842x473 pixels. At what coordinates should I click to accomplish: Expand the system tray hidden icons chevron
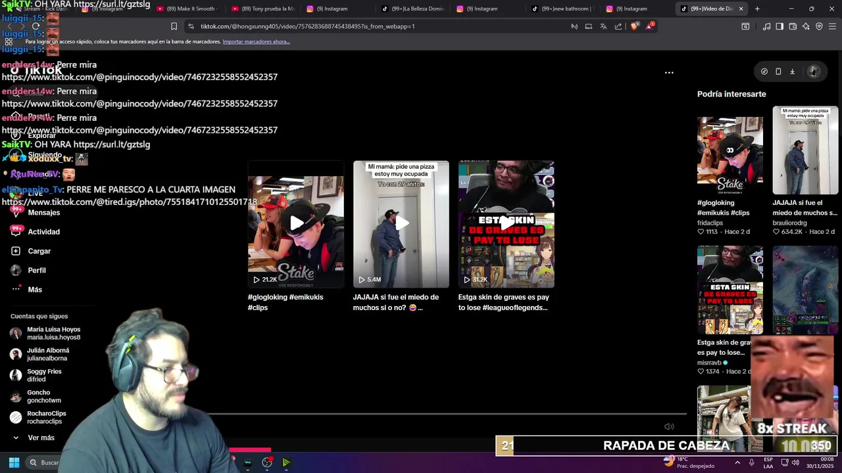point(737,462)
